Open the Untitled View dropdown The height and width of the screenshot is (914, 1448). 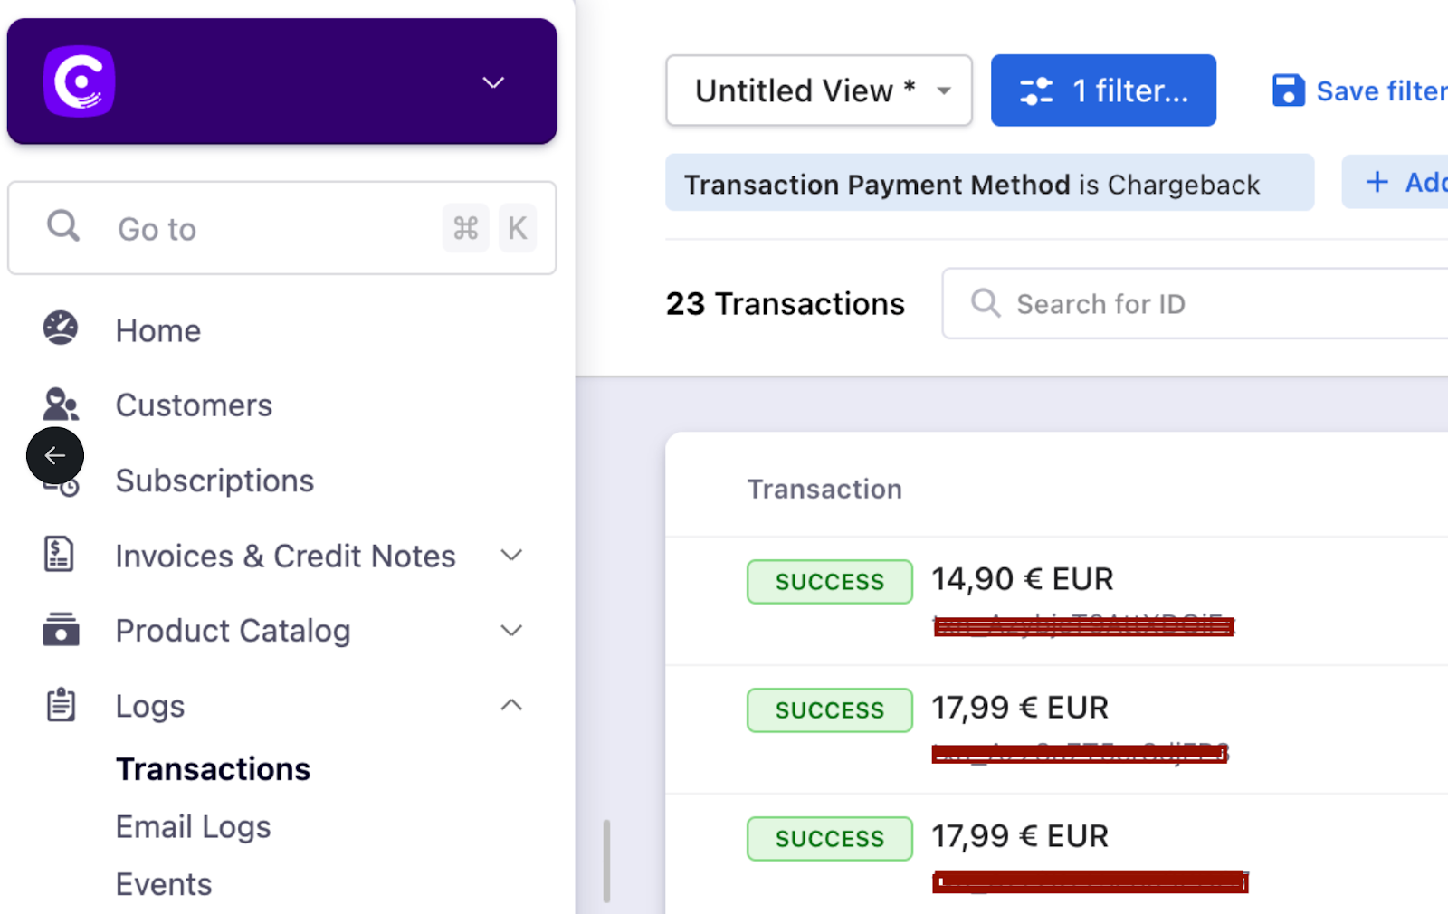click(x=819, y=90)
